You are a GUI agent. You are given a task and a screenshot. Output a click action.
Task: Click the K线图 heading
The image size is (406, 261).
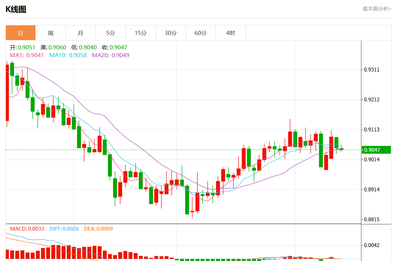click(x=16, y=9)
